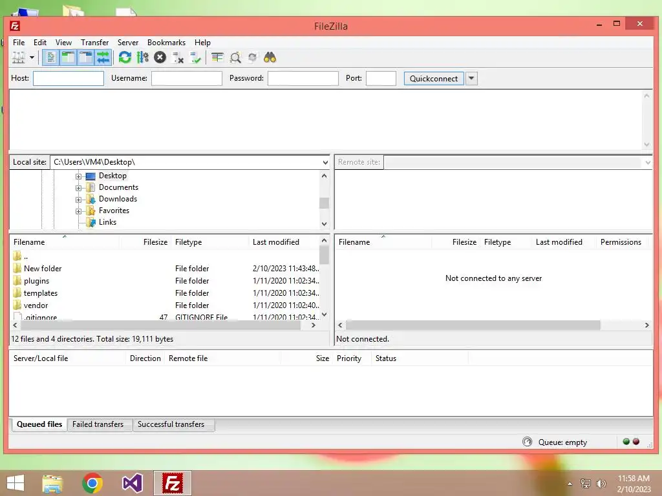662x496 pixels.
Task: Toggle directory comparison icon
Action: [x=235, y=57]
